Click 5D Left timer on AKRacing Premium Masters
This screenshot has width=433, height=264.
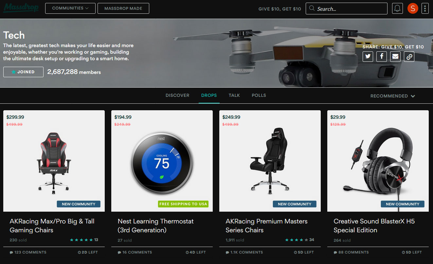[x=304, y=252]
